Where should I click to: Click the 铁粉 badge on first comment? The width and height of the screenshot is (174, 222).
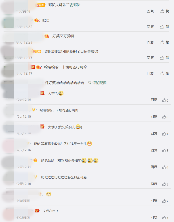point(41,5)
